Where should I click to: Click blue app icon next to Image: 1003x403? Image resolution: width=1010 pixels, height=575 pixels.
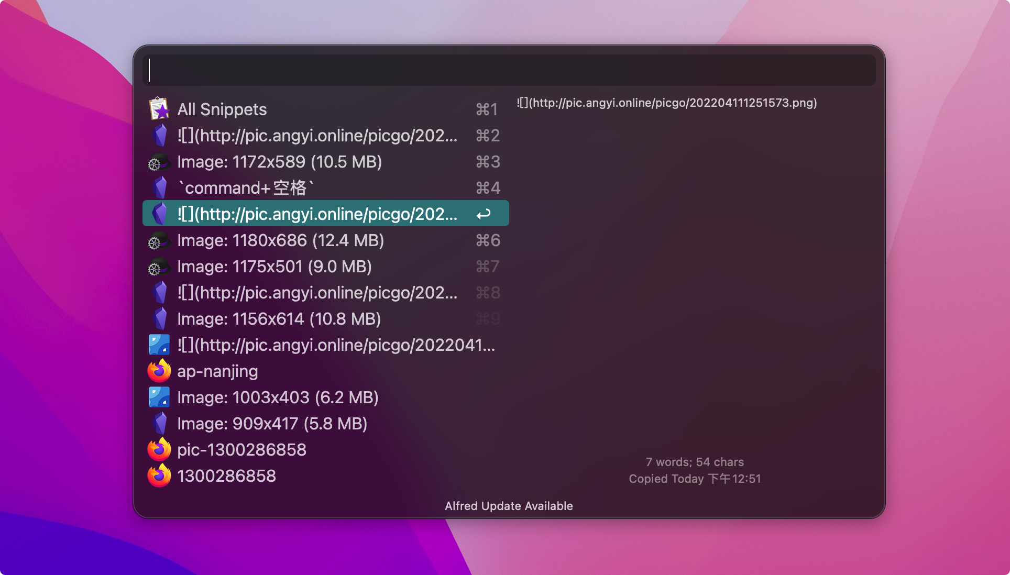click(159, 397)
